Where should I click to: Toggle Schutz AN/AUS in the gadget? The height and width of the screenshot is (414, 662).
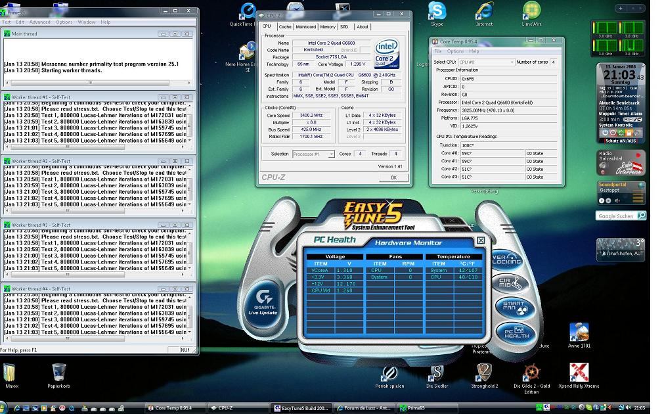pyautogui.click(x=621, y=141)
